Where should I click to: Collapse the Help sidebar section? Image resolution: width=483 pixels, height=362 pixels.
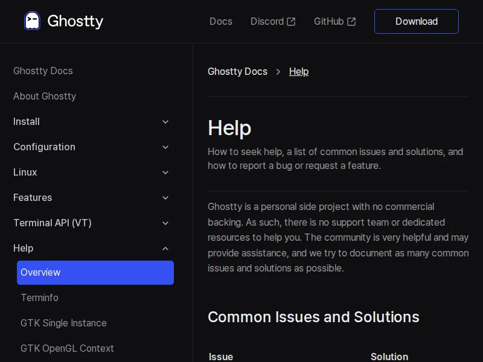[x=165, y=249]
